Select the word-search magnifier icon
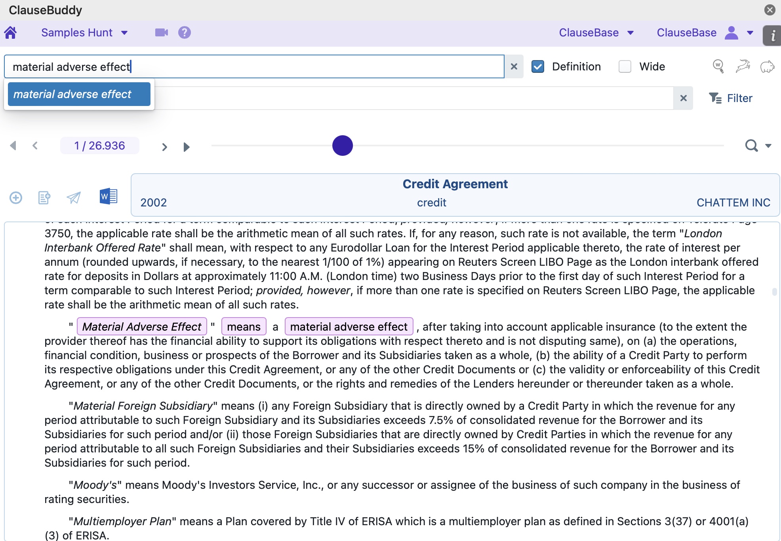 [718, 66]
